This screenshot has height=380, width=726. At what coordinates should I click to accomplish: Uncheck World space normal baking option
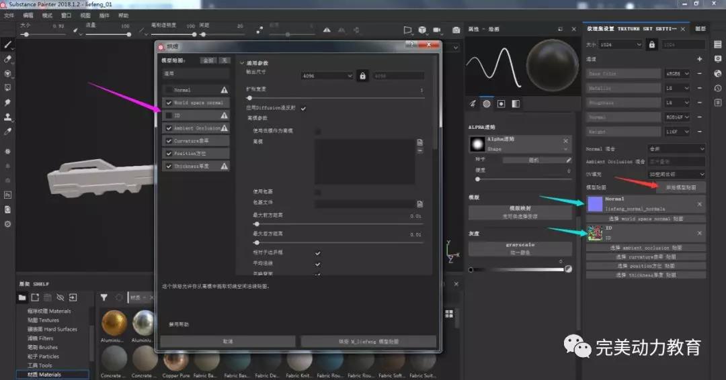(x=169, y=103)
